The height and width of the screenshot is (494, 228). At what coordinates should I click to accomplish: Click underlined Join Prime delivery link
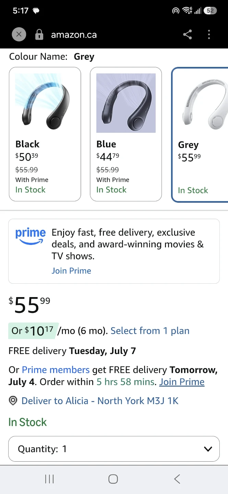click(x=182, y=382)
